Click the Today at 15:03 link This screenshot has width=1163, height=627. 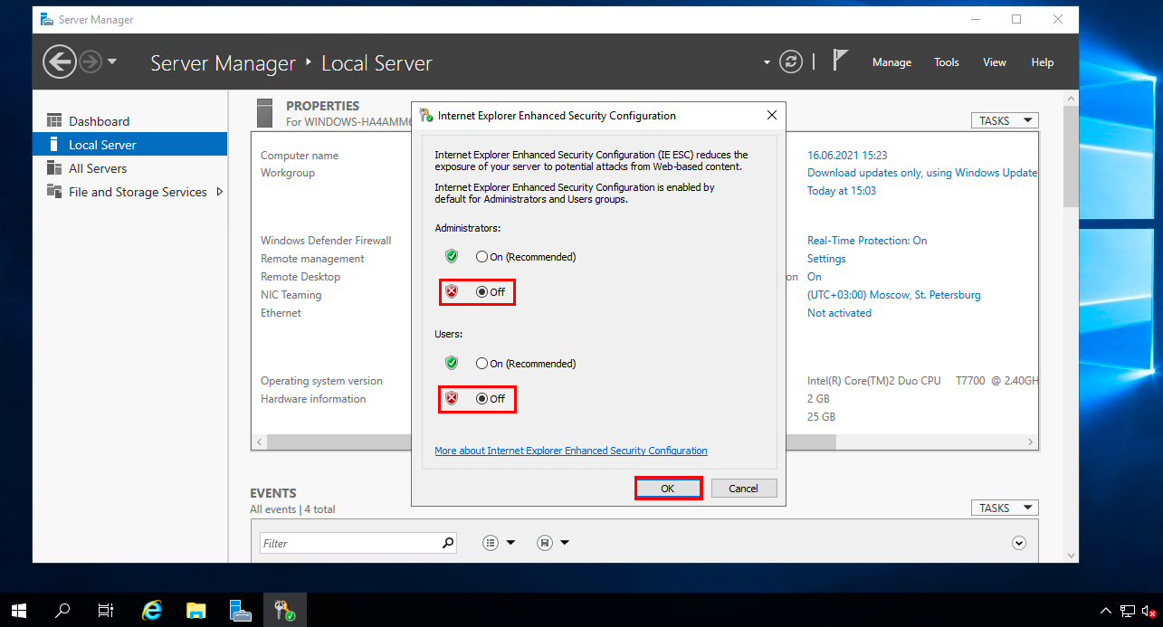coord(842,191)
